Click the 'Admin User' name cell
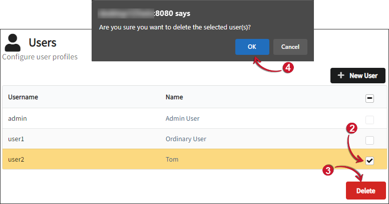The width and height of the screenshot is (389, 204). click(x=183, y=118)
